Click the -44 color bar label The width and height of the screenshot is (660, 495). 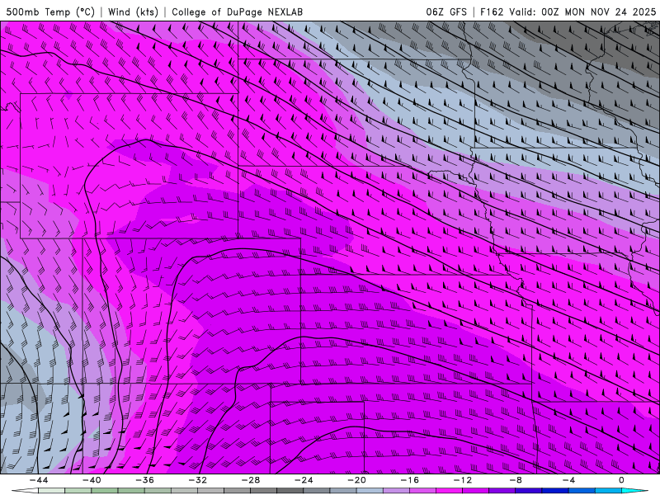[x=39, y=480]
